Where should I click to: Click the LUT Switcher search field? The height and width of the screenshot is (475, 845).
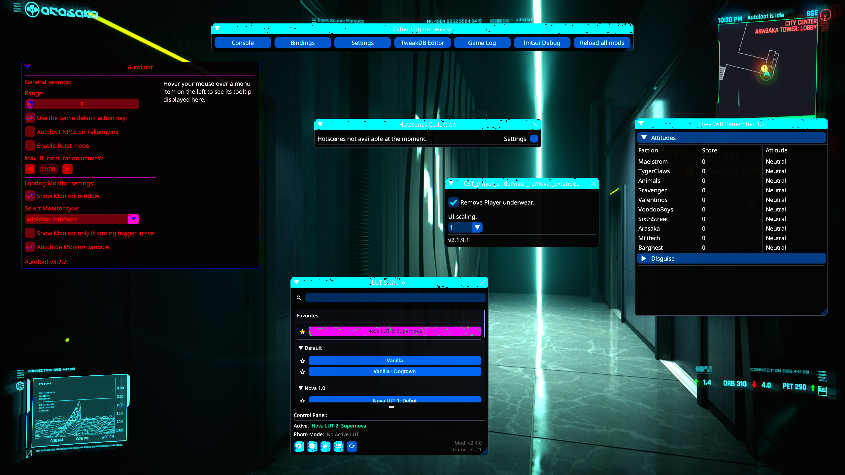point(395,298)
